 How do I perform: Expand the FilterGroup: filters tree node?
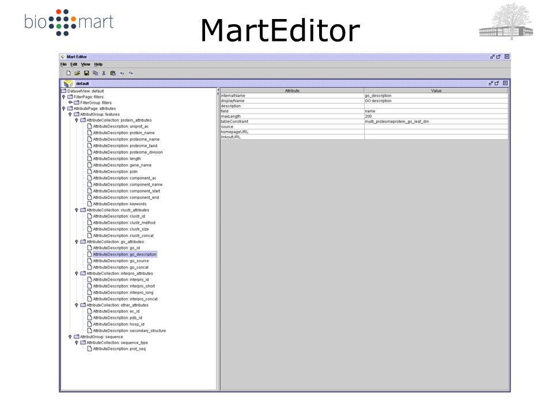click(x=70, y=103)
